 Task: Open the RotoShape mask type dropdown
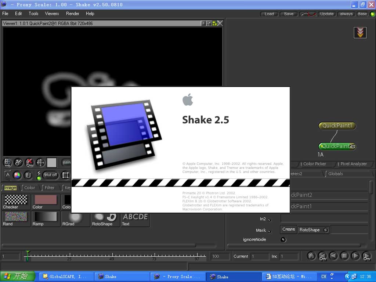314,230
